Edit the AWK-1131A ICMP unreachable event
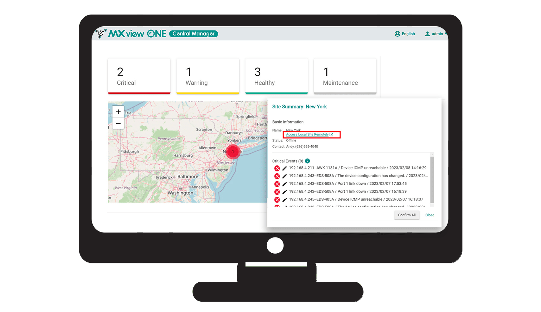 (x=284, y=168)
